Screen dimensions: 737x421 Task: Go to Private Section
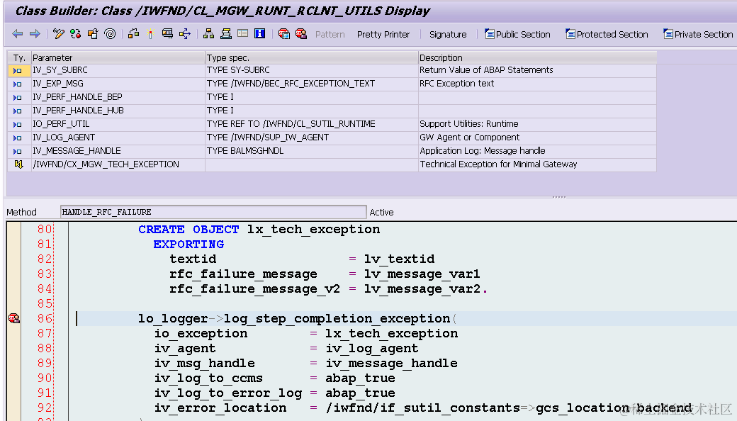coord(698,34)
